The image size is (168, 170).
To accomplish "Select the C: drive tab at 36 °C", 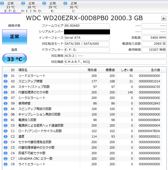I will (x=74, y=7).
